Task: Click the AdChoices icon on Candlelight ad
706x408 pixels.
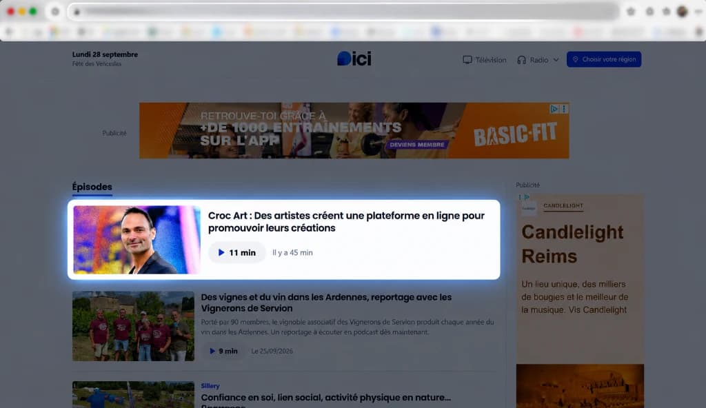Action: pos(527,197)
